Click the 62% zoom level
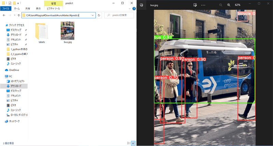The image size is (273, 146). click(238, 5)
